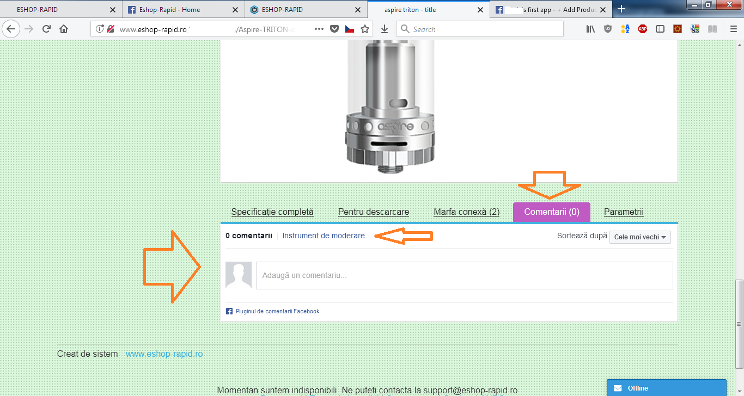Open the Firefox hamburger menu
The image size is (744, 396).
tap(733, 29)
